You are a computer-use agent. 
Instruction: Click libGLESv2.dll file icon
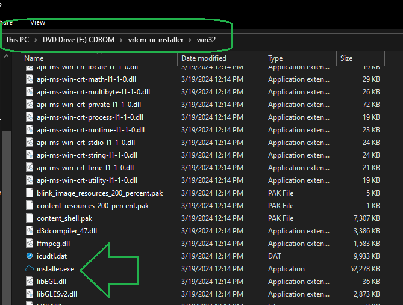(30, 294)
